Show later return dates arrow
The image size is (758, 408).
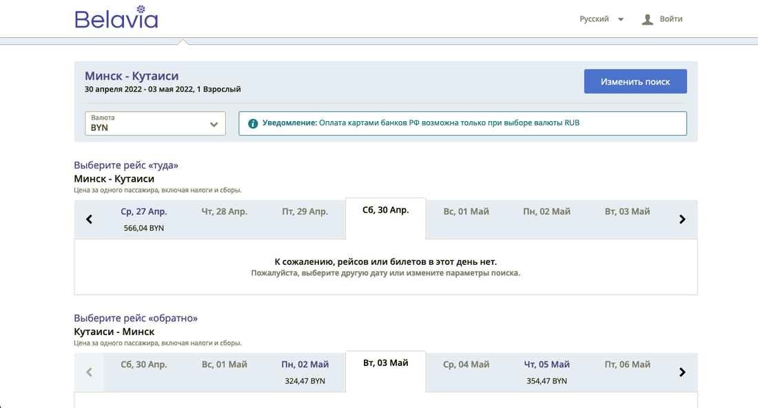tap(682, 372)
